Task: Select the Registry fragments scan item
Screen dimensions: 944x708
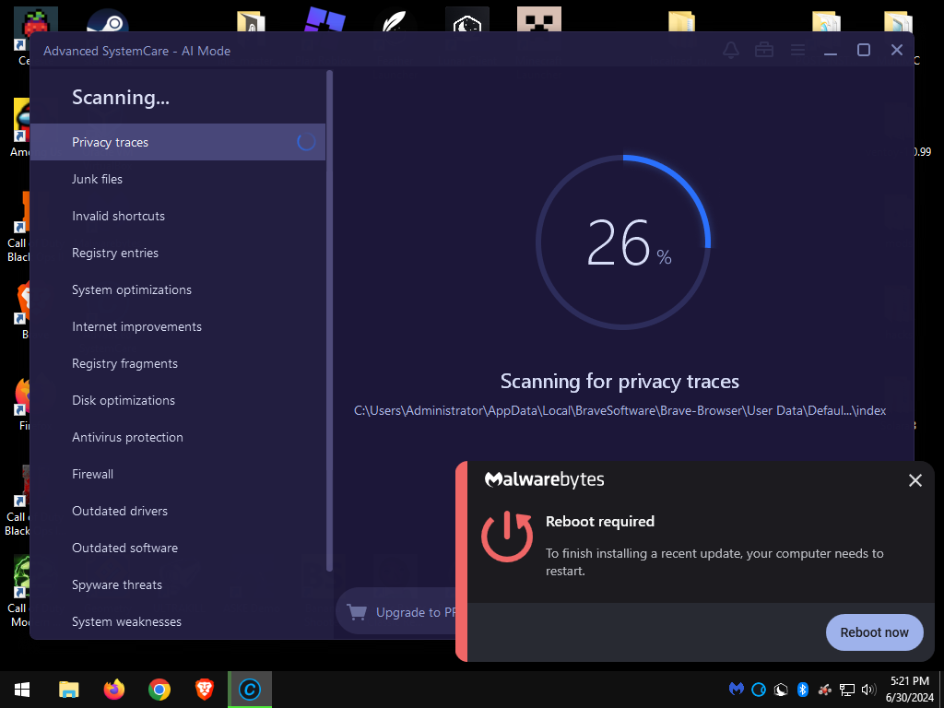Action: [178, 363]
